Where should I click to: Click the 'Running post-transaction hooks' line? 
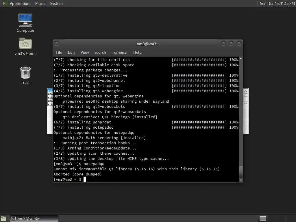click(95, 143)
